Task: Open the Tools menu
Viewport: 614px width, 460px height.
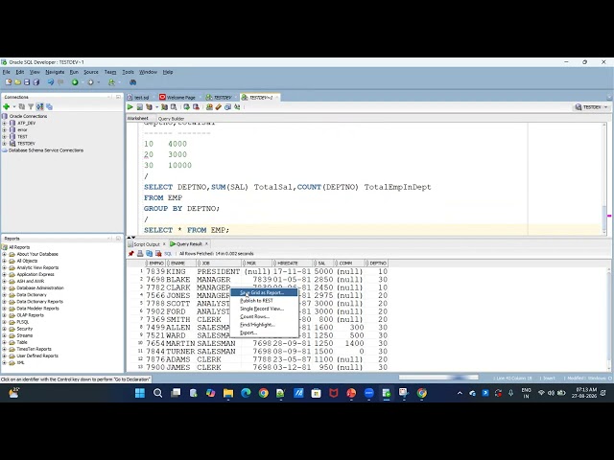Action: [x=128, y=72]
